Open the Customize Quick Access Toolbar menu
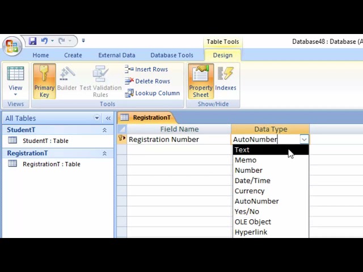The image size is (363, 272). point(83,41)
